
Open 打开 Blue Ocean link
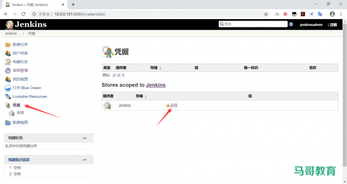pos(27,88)
